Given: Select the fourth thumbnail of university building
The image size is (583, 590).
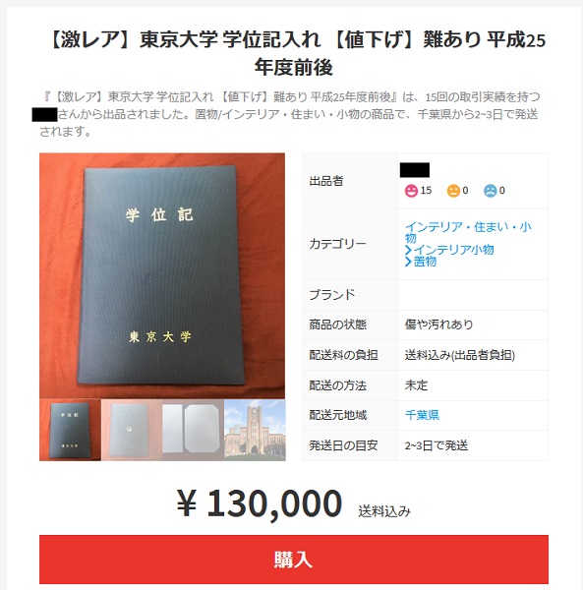Looking at the screenshot, I should click(x=255, y=430).
